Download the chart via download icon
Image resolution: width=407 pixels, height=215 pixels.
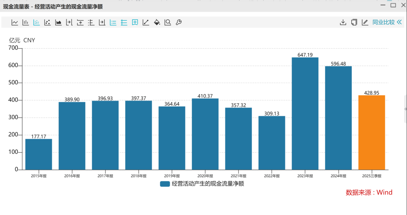tap(343, 22)
